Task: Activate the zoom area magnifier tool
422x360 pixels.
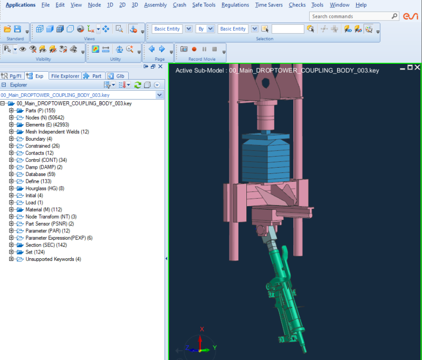Action: click(119, 30)
